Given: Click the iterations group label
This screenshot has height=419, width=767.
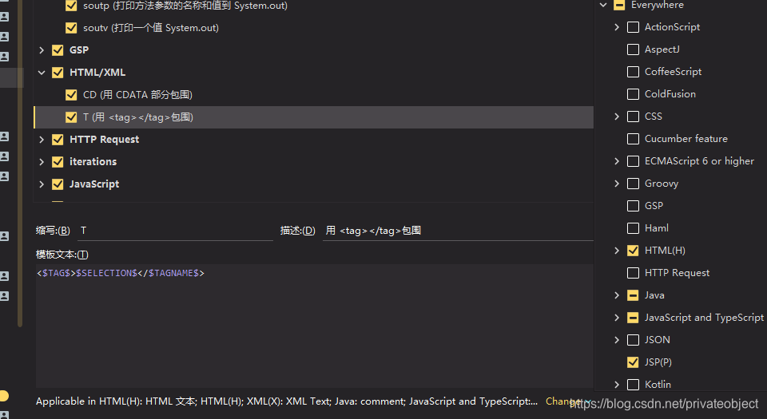Looking at the screenshot, I should pos(93,162).
